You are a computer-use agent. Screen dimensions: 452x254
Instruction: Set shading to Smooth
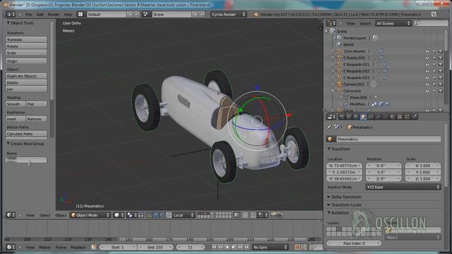[x=16, y=104]
